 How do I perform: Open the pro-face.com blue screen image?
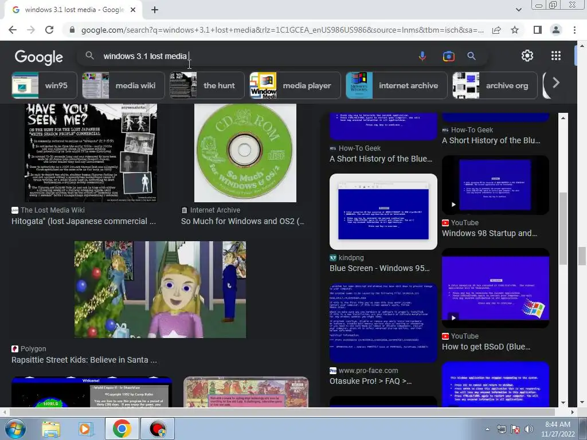click(383, 323)
